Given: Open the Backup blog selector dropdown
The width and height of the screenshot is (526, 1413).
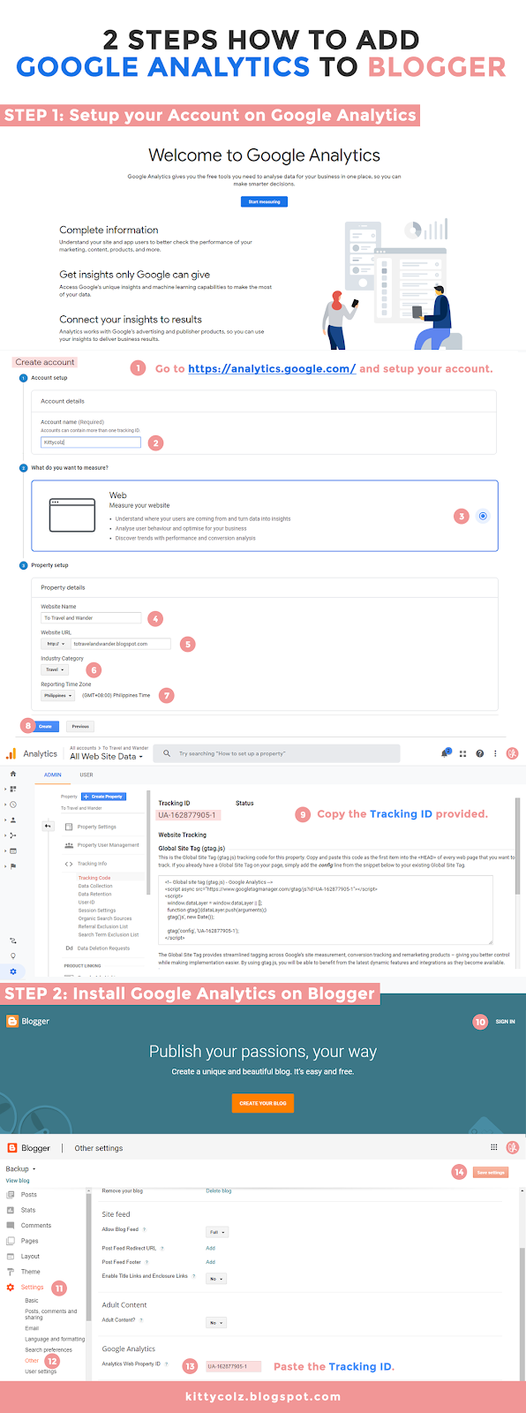Looking at the screenshot, I should click(20, 1168).
